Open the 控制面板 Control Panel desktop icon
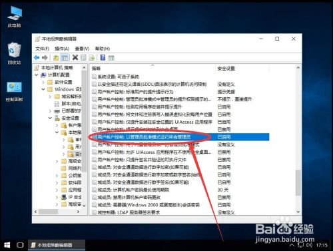This screenshot has width=333, height=251. coord(14,91)
